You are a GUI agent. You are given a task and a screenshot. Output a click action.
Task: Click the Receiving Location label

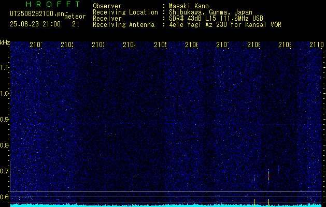point(125,12)
